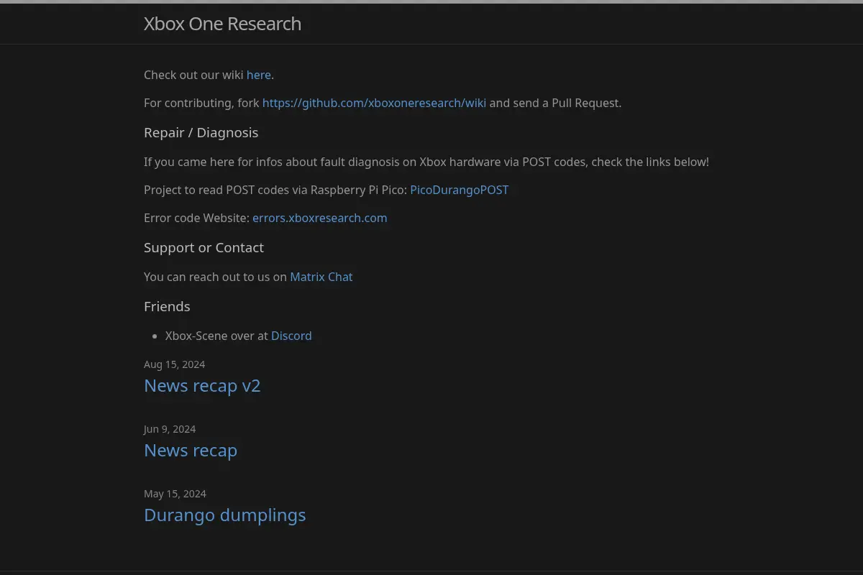Screen dimensions: 863x575
Task: Select the Repair / Diagnosis heading
Action: 201,132
